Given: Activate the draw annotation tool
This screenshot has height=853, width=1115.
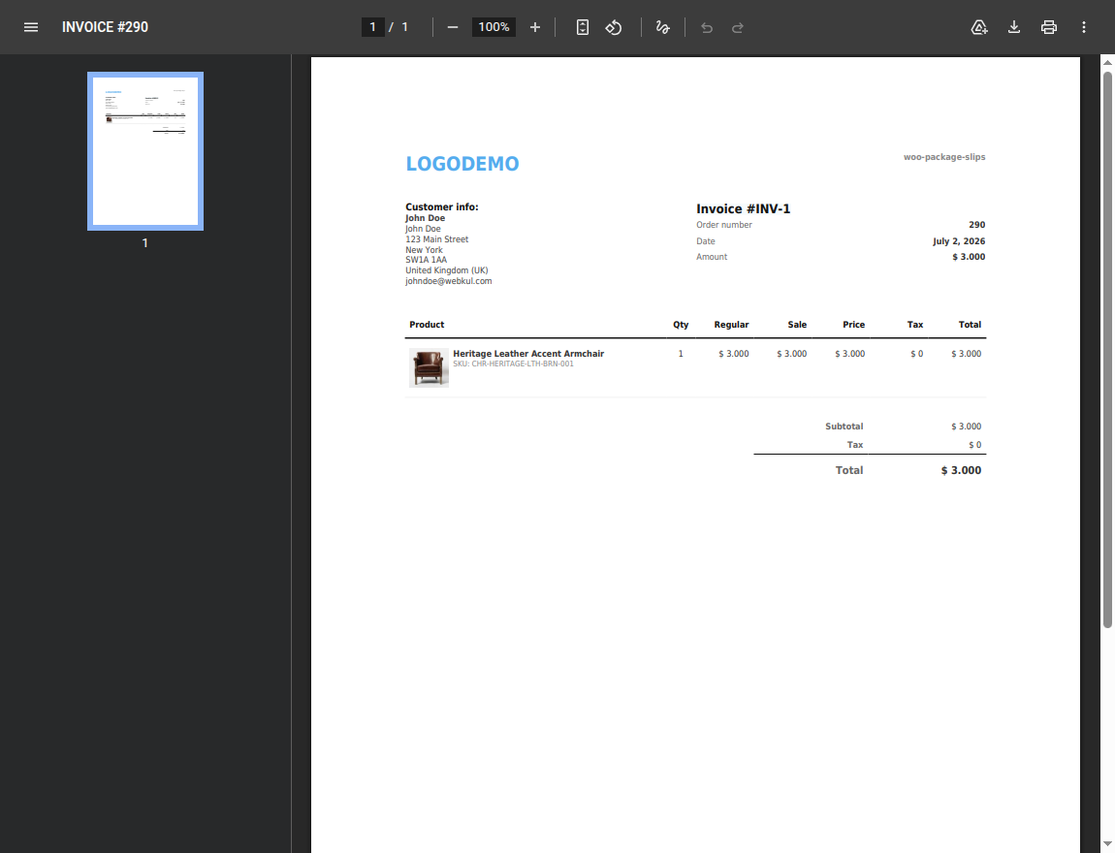Looking at the screenshot, I should click(663, 27).
